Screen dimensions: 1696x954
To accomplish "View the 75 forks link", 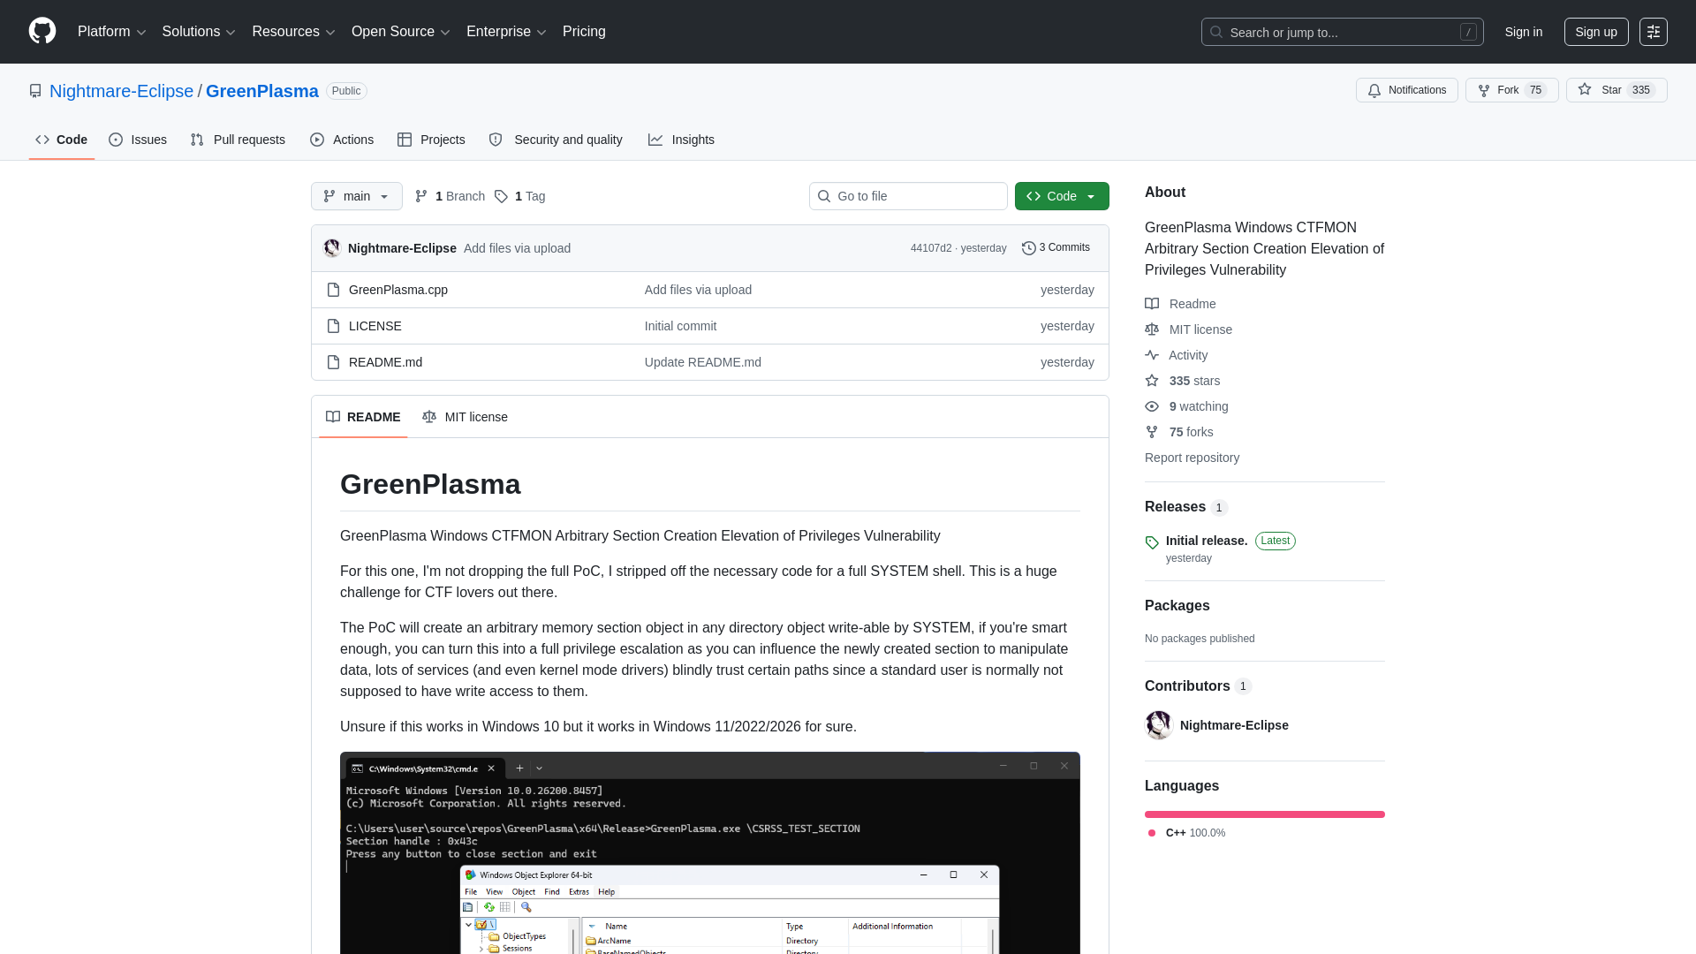I will 1179,432.
